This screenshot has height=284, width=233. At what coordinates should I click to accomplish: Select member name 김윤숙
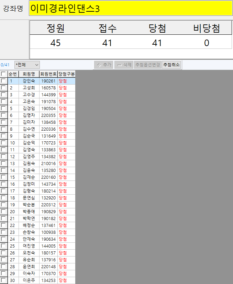tap(29, 171)
